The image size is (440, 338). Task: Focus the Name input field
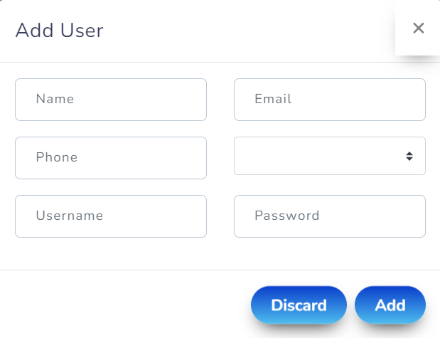tap(111, 100)
